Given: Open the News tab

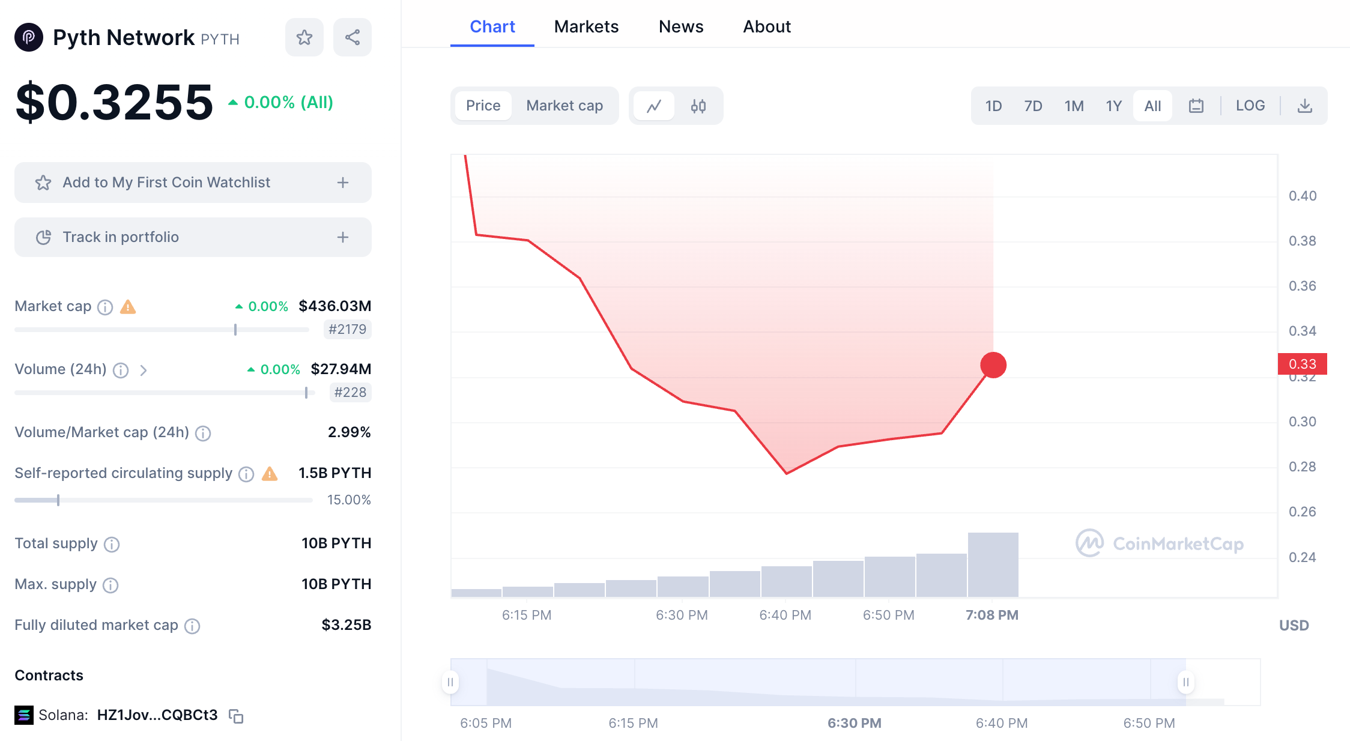Looking at the screenshot, I should (x=680, y=26).
